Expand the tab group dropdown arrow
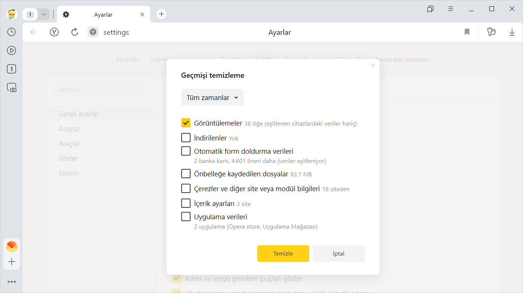The width and height of the screenshot is (523, 293). point(44,14)
